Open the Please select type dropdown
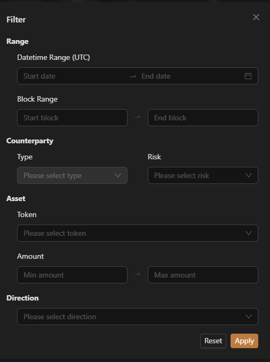Viewport: 270px width, 362px height. point(73,175)
